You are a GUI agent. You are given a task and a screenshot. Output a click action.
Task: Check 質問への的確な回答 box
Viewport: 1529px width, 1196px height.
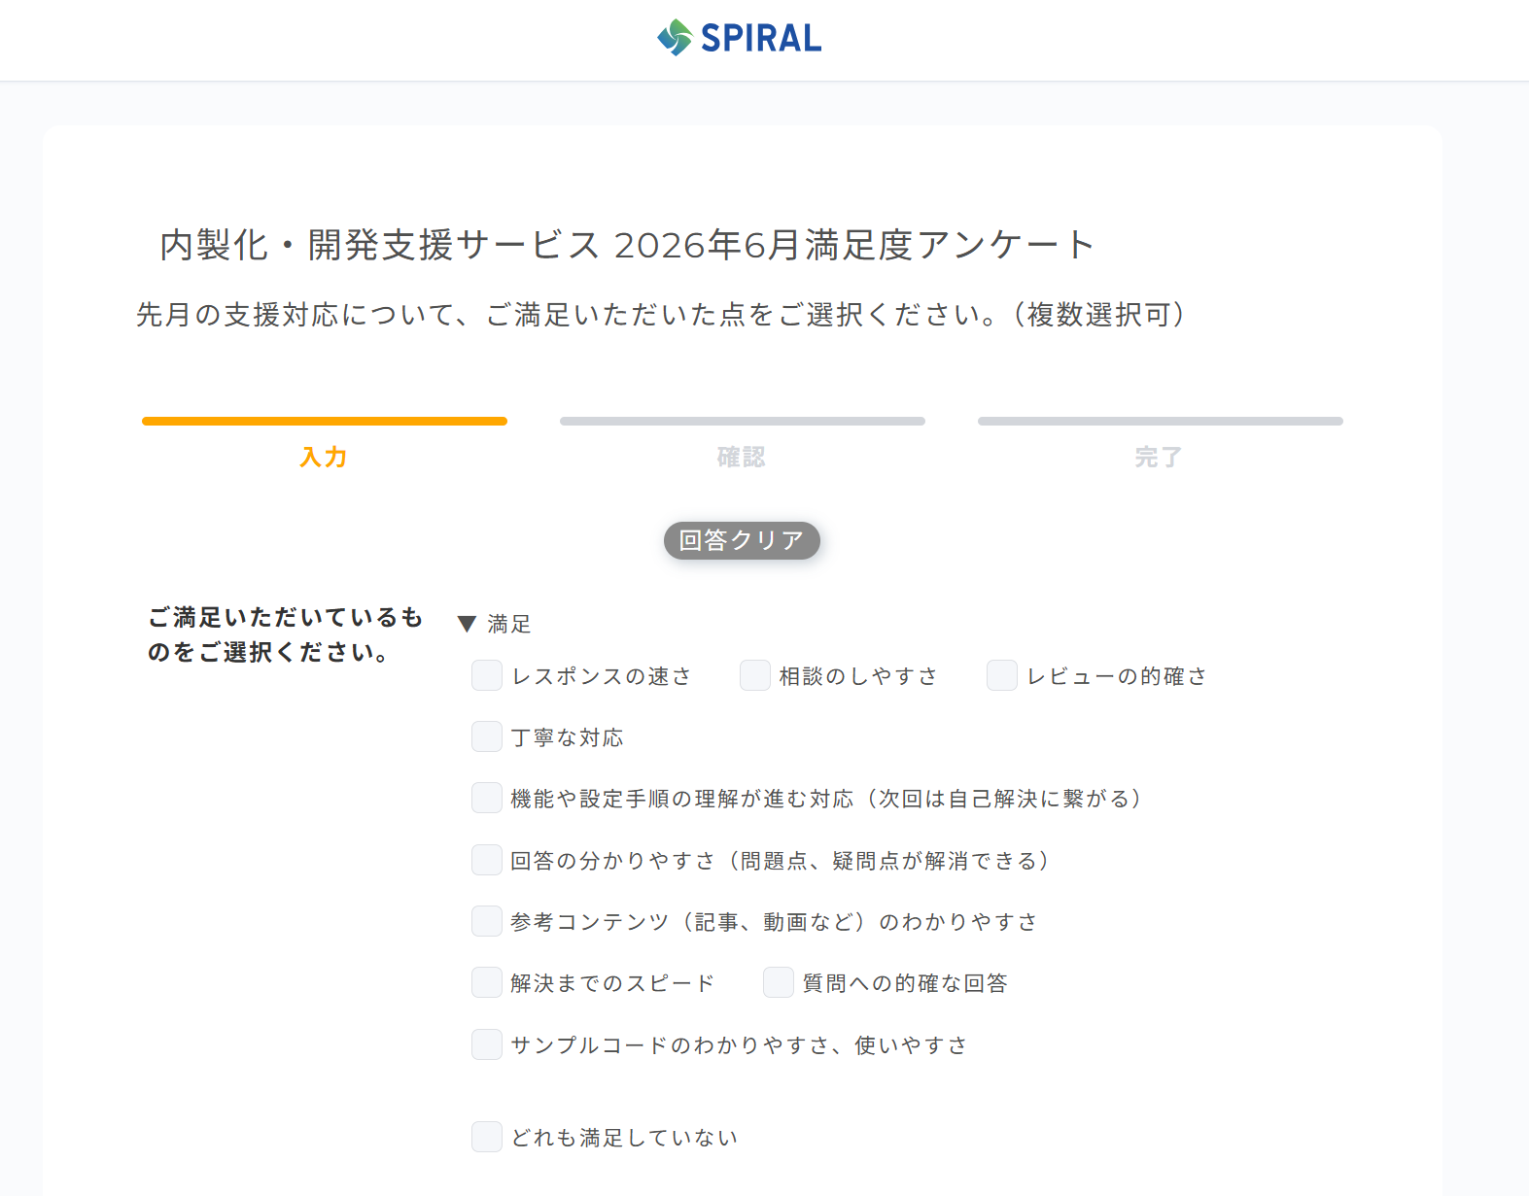[779, 982]
